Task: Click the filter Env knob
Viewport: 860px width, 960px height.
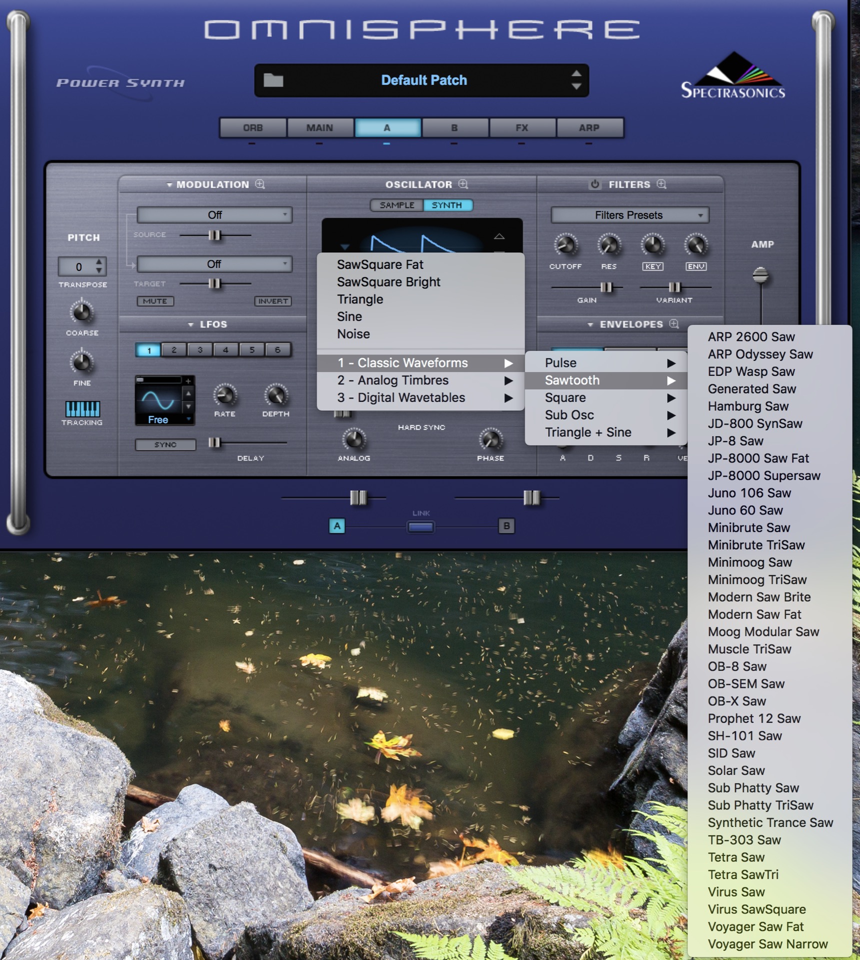Action: pyautogui.click(x=696, y=245)
